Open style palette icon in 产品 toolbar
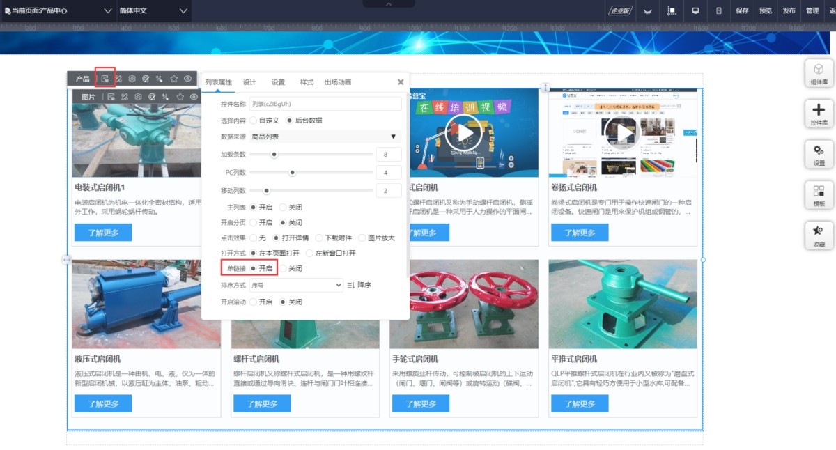The width and height of the screenshot is (836, 450). pyautogui.click(x=146, y=79)
